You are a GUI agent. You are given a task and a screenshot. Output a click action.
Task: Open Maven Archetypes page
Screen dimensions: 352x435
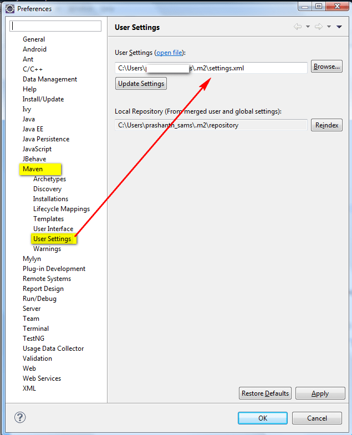pyautogui.click(x=50, y=179)
